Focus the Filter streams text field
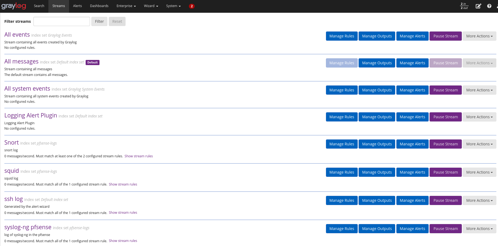Viewport: 498px width, 246px height. coord(62,21)
